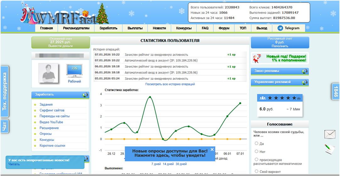Click the Telegram paper-plane icon
340x176 pixels.
[x=280, y=28]
